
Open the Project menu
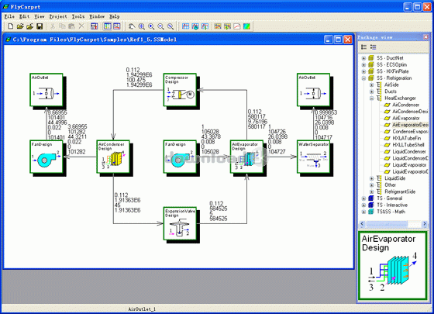tap(58, 16)
